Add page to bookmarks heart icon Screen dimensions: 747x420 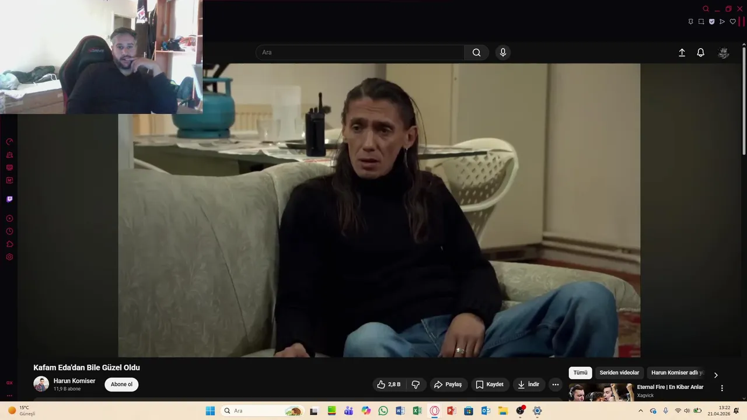[x=733, y=22]
